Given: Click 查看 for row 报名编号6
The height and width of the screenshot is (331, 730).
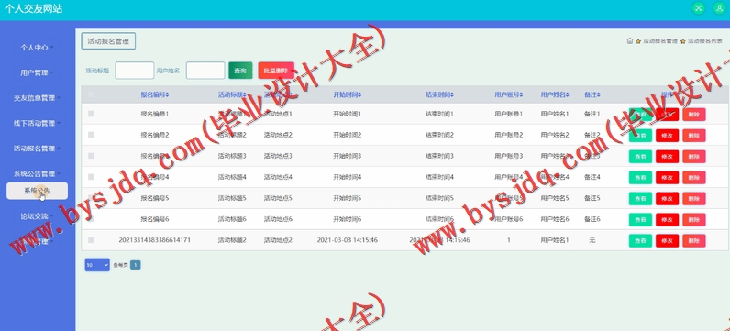Looking at the screenshot, I should 641,220.
